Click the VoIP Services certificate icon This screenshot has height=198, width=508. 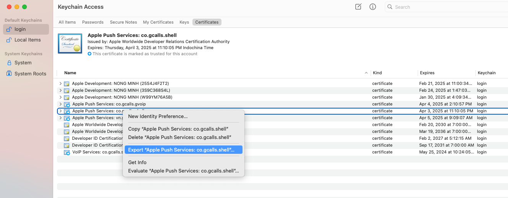[x=67, y=152]
